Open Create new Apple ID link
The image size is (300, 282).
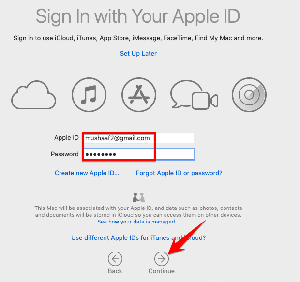coord(87,173)
